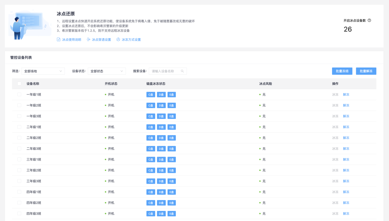Viewport: 389px width, 221px height.
Task: Click the 开机 status for 三年级2班
Action: 109,170
